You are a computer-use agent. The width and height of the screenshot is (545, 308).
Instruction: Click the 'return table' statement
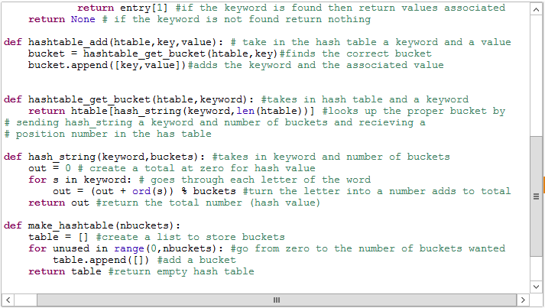point(65,271)
